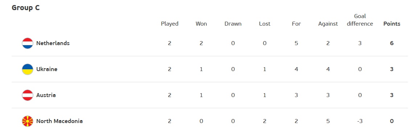The height and width of the screenshot is (136, 419).
Task: Click the Points column header
Action: [392, 24]
